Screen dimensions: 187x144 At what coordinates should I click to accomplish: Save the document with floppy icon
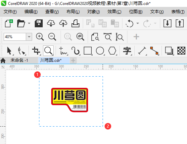[39, 23]
